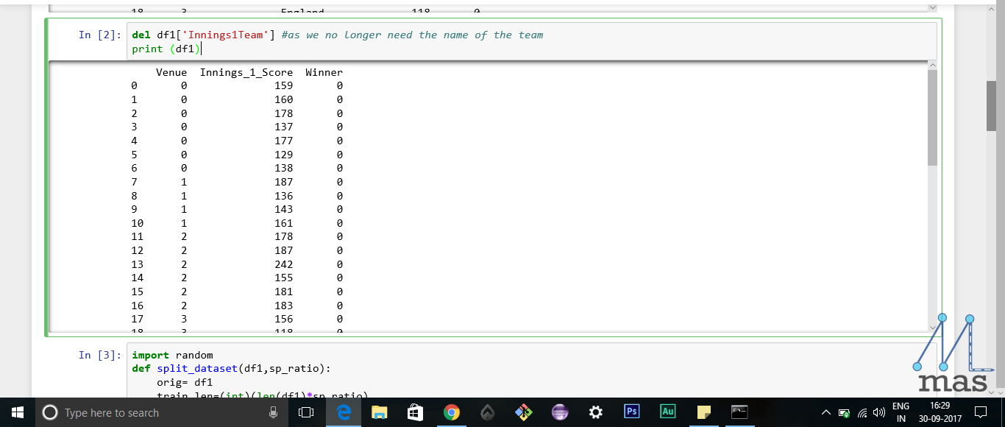Open the Settings gear on the taskbar
Image resolution: width=1005 pixels, height=427 pixels.
tap(596, 412)
